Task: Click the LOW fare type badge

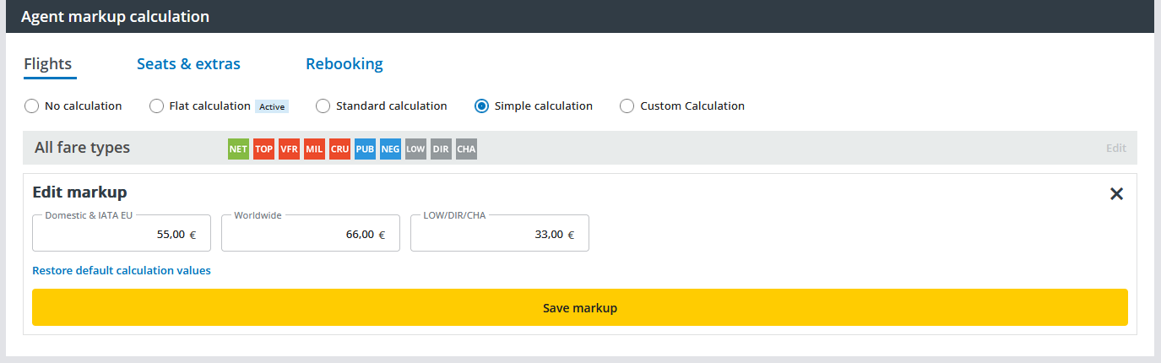Action: click(415, 149)
